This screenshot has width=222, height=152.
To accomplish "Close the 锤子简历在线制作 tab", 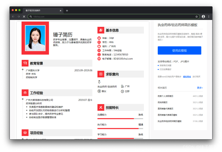I will pos(61,11).
